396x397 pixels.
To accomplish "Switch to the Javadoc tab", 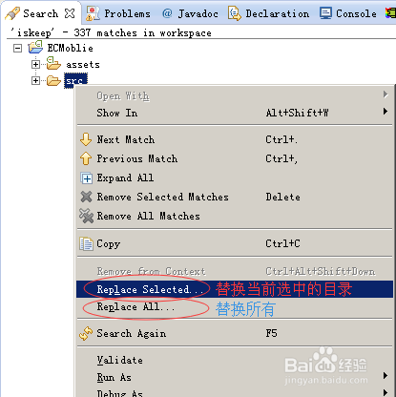I will tap(190, 13).
